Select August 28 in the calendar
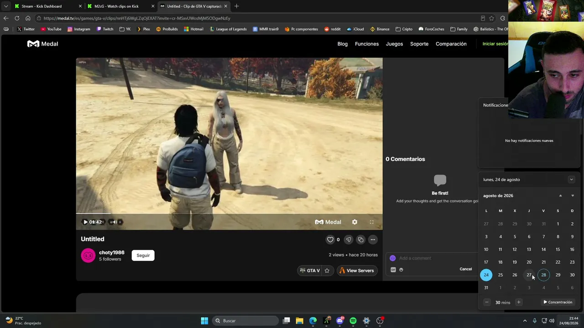This screenshot has height=328, width=584. coord(543,275)
